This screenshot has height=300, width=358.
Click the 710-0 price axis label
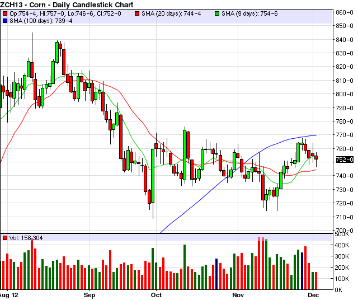[x=345, y=217]
